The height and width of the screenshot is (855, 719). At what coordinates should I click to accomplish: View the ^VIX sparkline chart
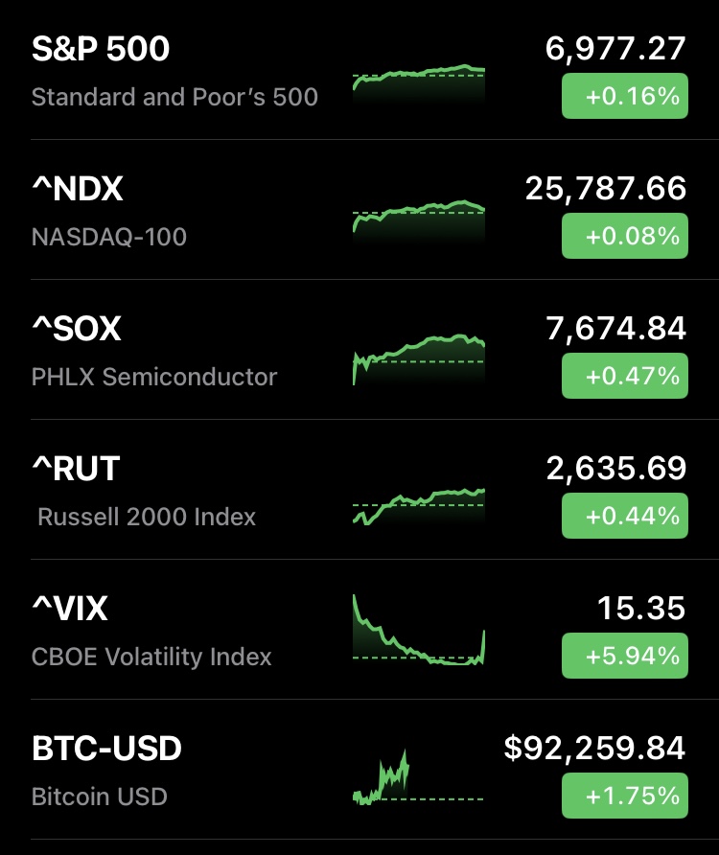point(419,633)
